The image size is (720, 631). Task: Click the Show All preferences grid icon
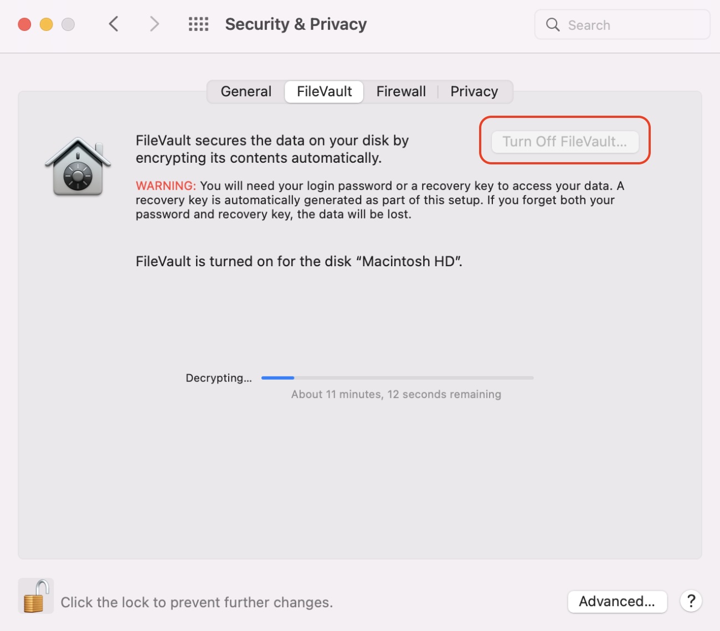198,24
